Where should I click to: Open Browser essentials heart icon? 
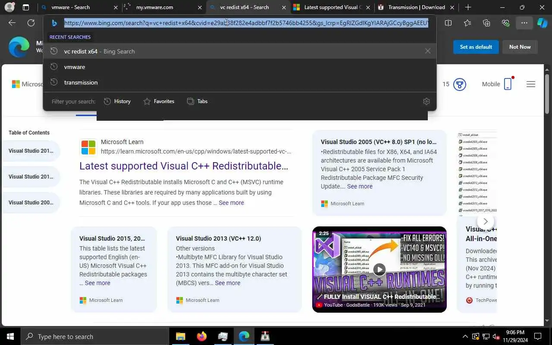[x=505, y=23]
